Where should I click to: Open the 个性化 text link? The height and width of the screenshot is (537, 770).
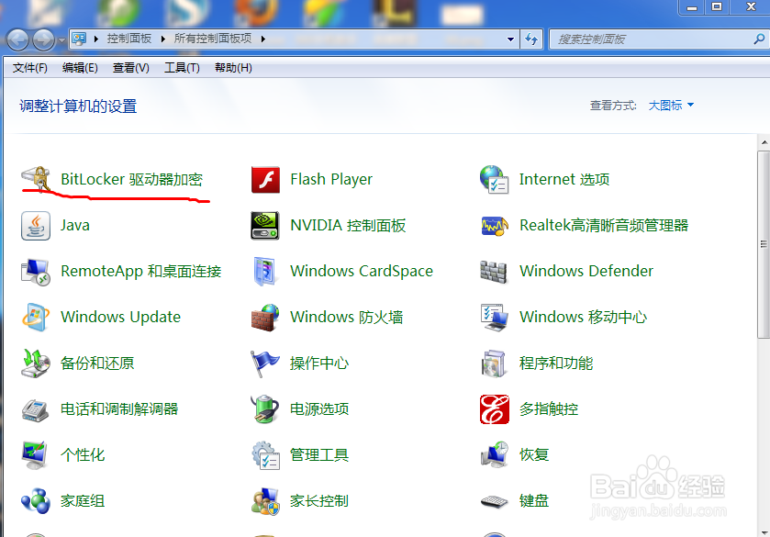[x=83, y=455]
